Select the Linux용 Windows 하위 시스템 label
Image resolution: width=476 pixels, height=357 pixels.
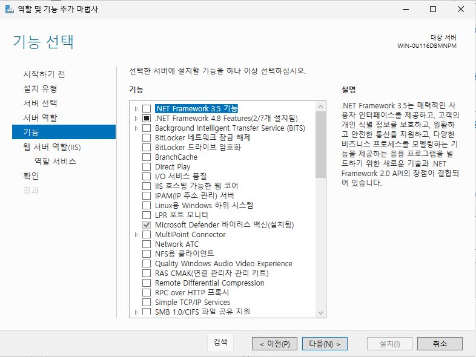click(x=204, y=205)
